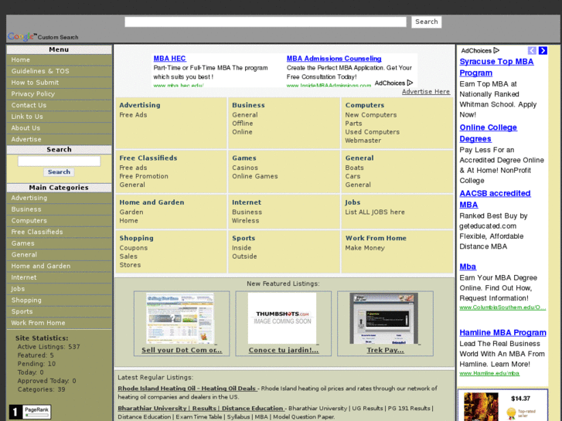The width and height of the screenshot is (562, 421).
Task: Focus the sidebar Search text box
Action: coord(60,161)
